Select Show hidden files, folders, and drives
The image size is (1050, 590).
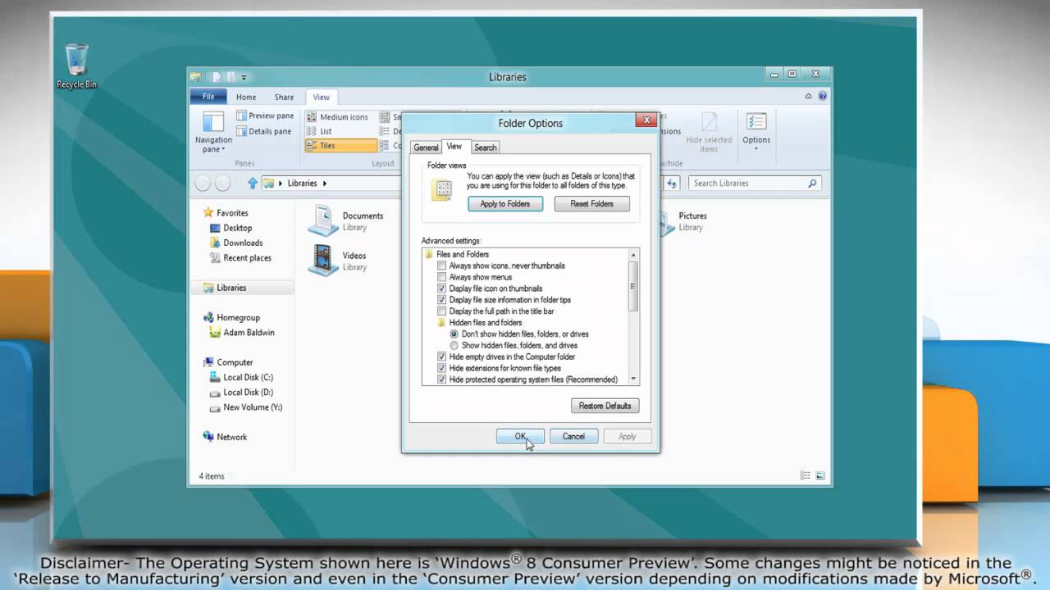coord(454,346)
